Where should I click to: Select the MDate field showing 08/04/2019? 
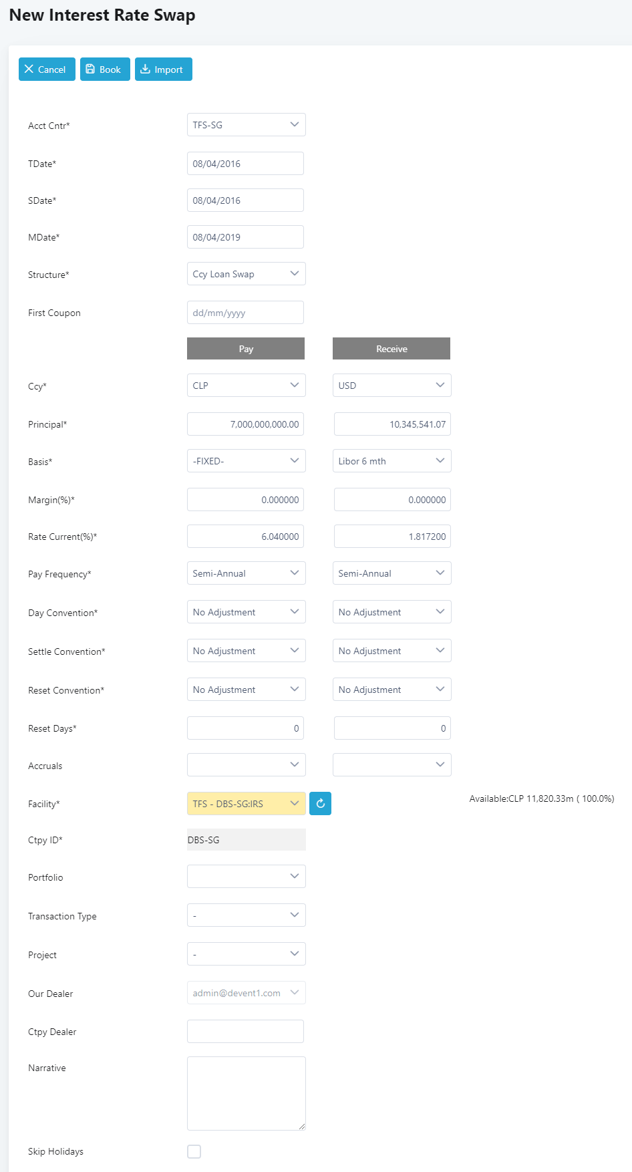pos(246,237)
